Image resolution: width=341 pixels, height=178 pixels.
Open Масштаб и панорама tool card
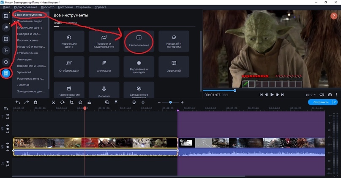pyautogui.click(x=174, y=41)
